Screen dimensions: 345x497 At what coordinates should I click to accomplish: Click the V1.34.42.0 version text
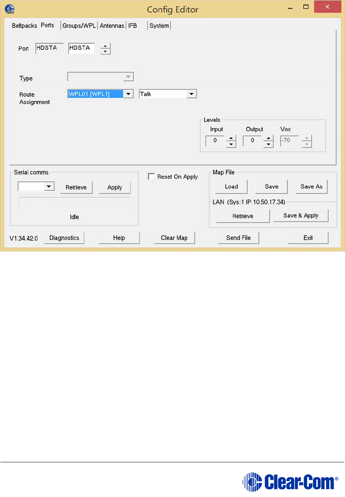24,238
